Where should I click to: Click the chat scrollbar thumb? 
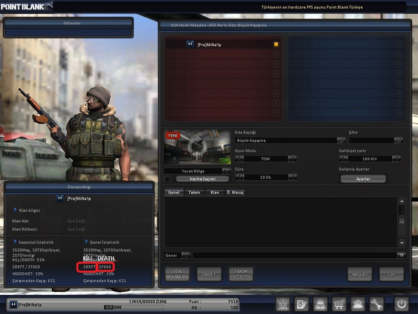pos(402,220)
